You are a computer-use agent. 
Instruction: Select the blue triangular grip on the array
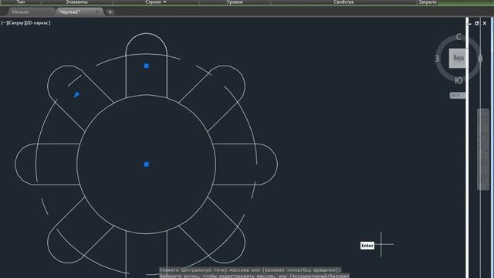point(76,94)
